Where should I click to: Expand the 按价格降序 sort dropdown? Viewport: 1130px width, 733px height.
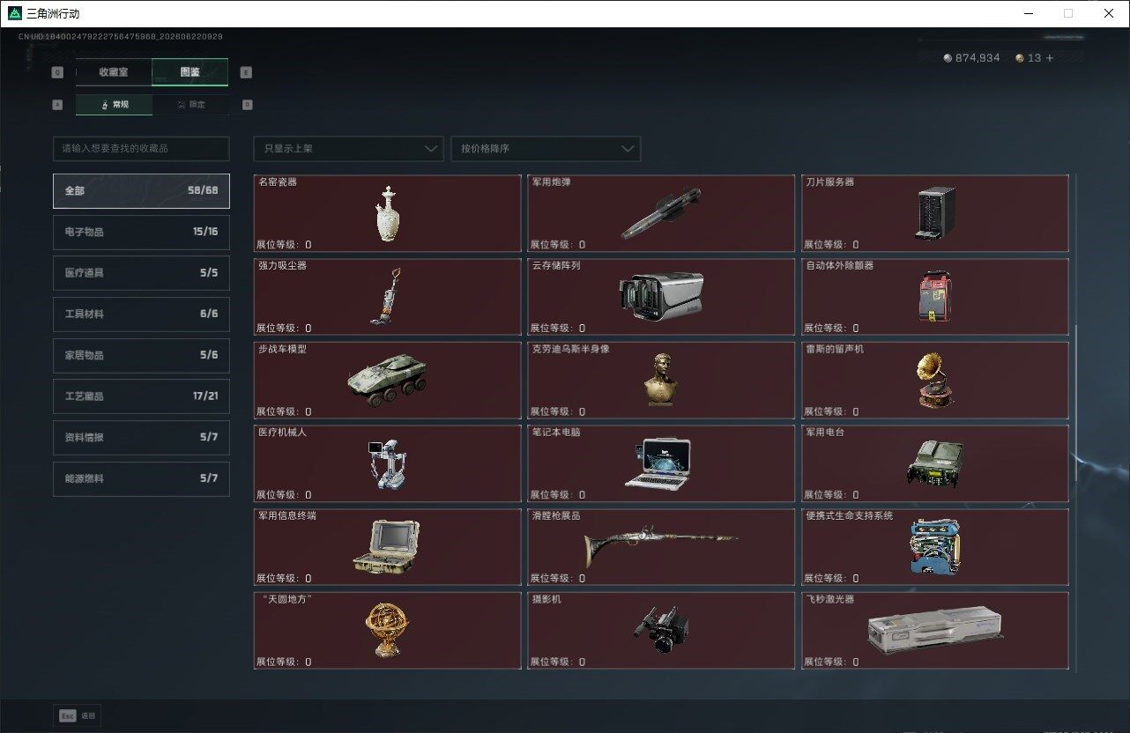coord(546,149)
